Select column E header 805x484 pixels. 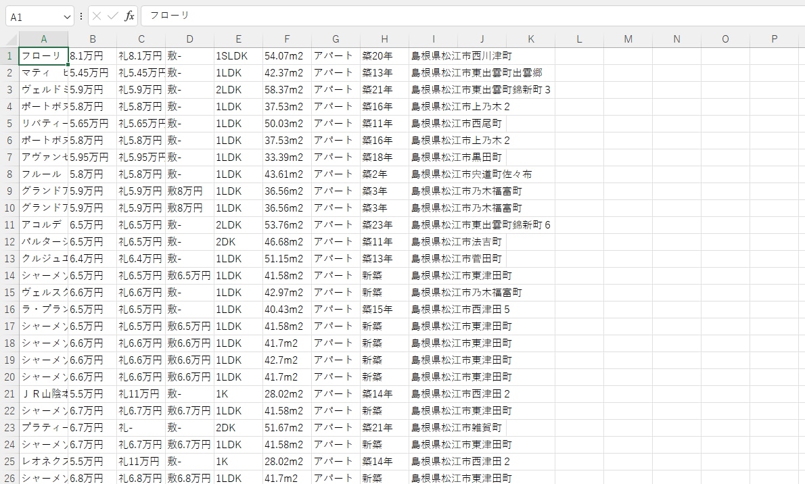coord(238,39)
